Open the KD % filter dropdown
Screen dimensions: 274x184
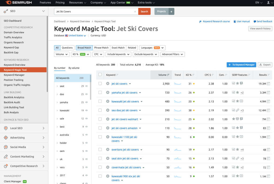coord(80,54)
